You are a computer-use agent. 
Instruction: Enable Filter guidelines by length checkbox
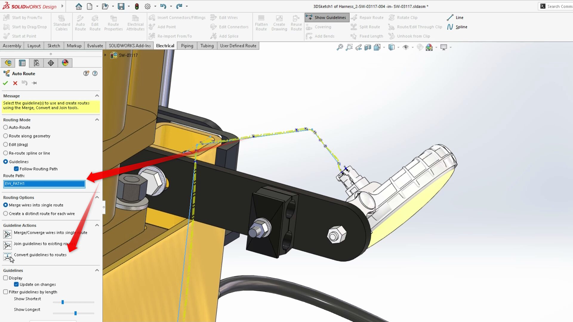click(6, 292)
